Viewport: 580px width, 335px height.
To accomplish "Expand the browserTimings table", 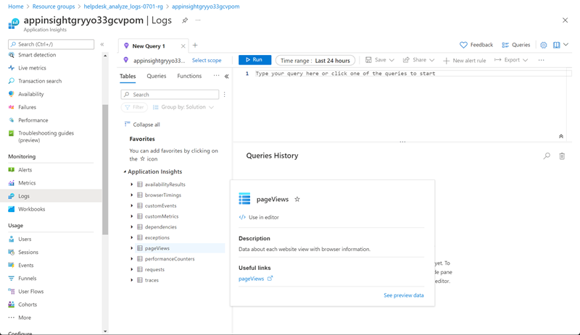I will 132,195.
